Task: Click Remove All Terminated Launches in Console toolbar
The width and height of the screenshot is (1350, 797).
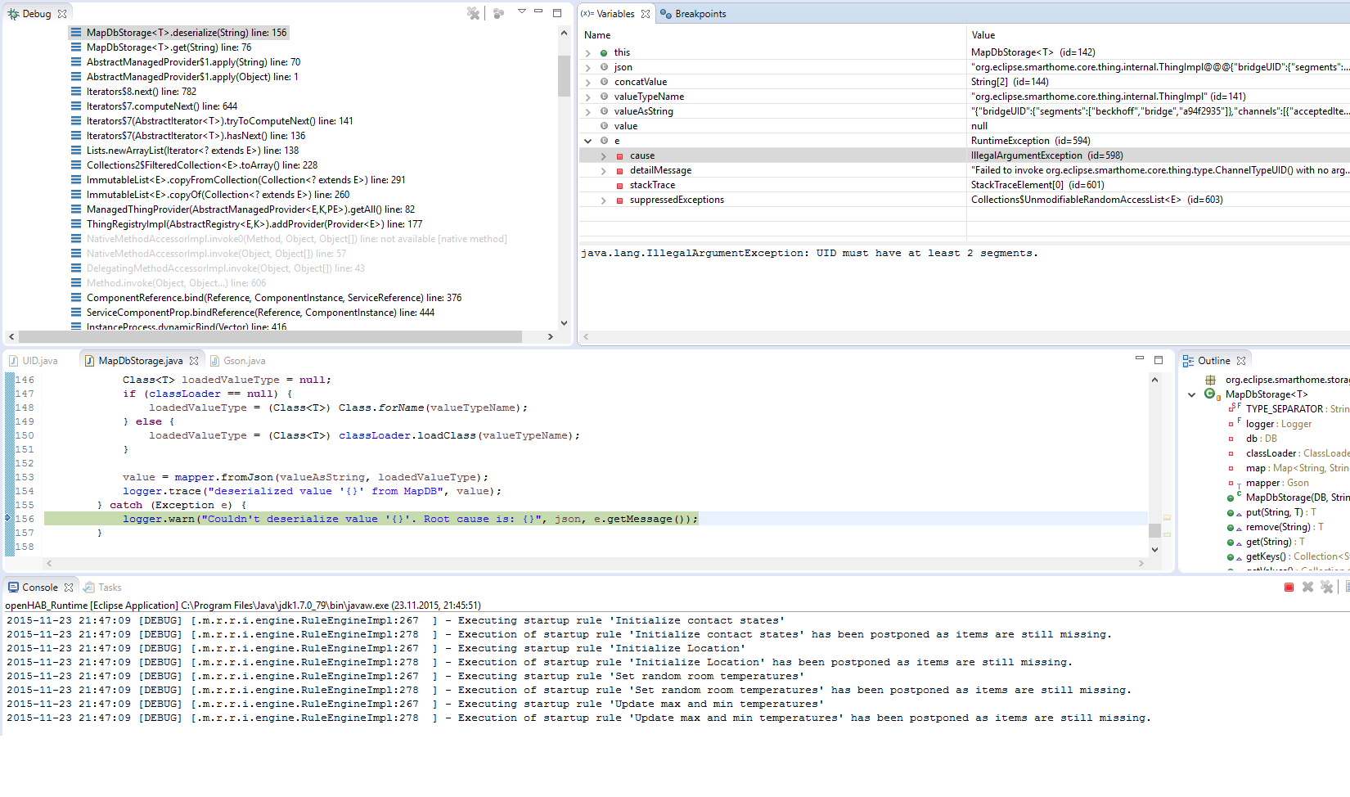Action: (1327, 588)
